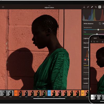
Task: Apply the CN 005 preset
Action: pos(44,93)
